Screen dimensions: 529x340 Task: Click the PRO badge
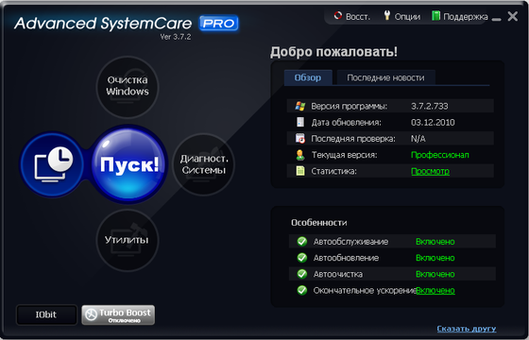[x=219, y=24]
